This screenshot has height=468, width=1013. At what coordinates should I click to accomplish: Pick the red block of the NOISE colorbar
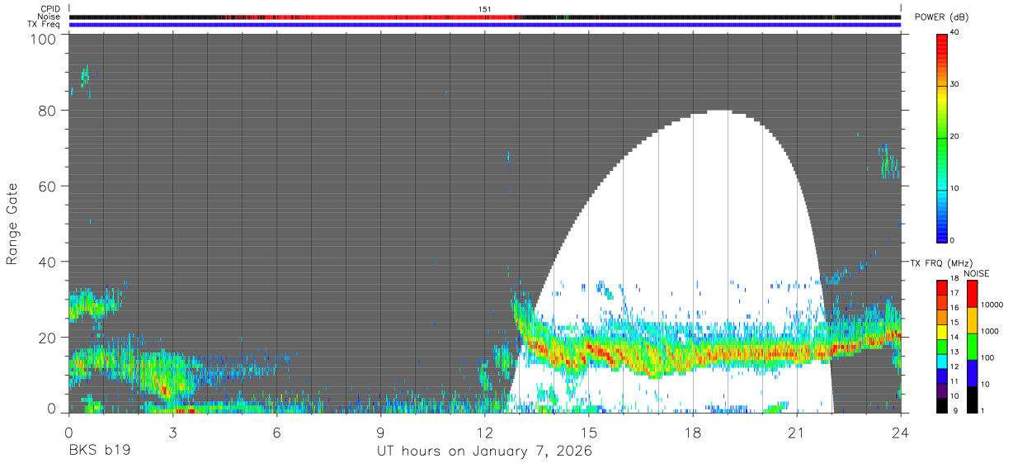point(972,294)
